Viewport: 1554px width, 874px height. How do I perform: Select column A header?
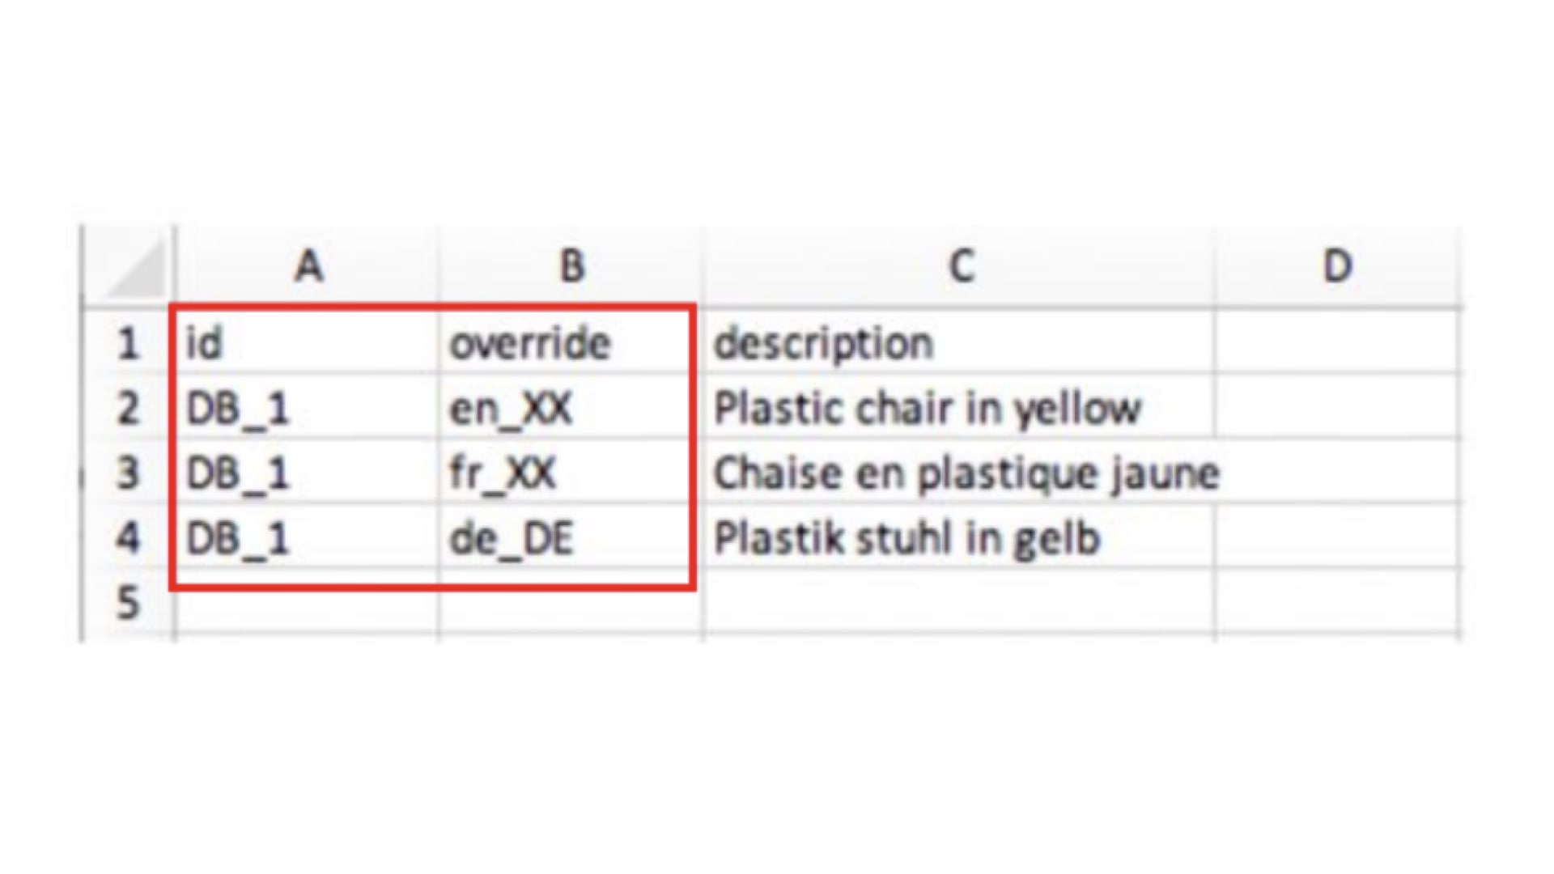click(x=308, y=265)
